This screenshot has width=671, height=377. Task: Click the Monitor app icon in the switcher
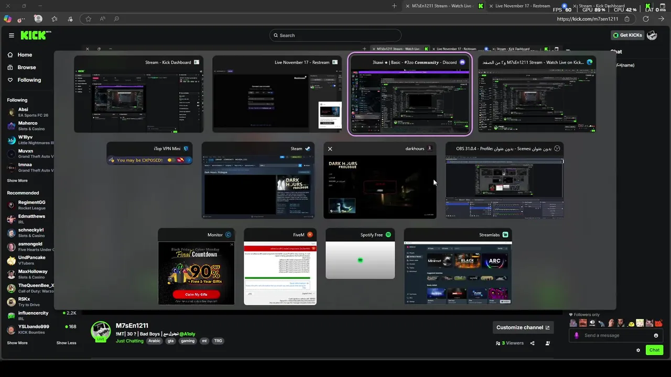click(x=228, y=235)
